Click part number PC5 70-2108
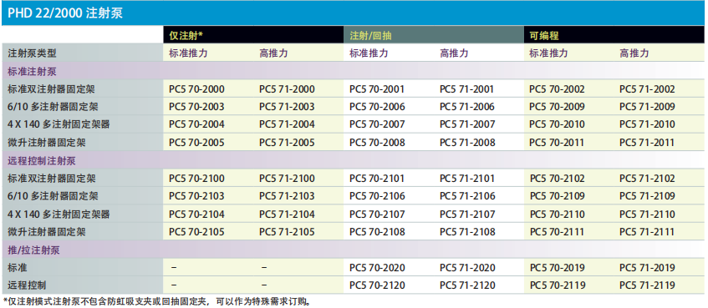The image size is (708, 308). point(377,233)
